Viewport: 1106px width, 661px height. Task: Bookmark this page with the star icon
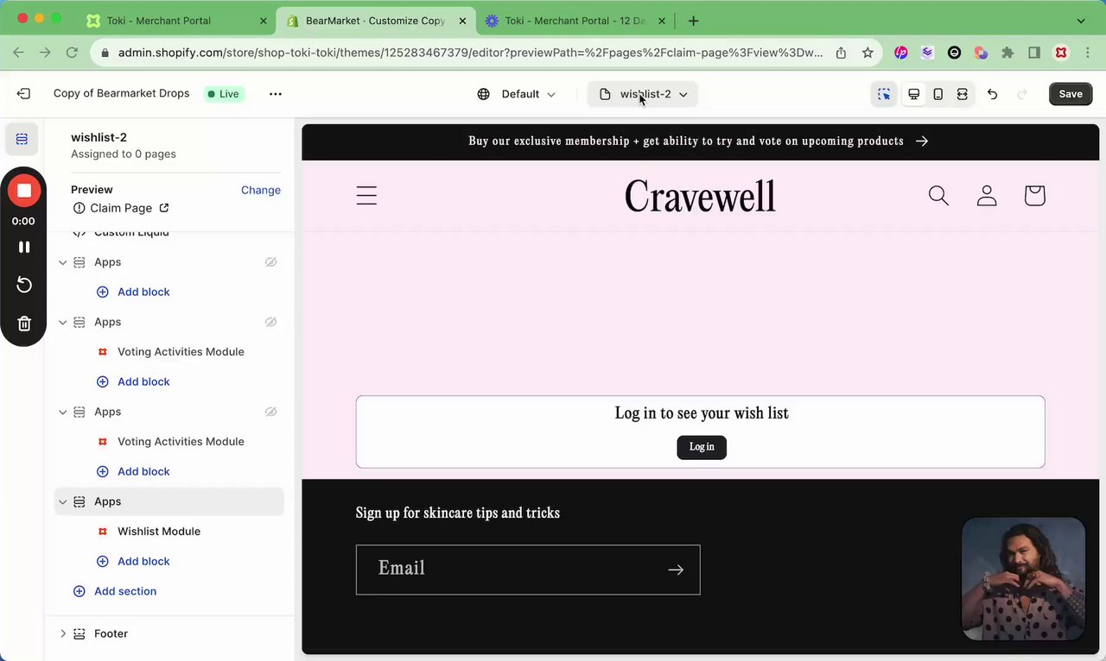point(868,53)
